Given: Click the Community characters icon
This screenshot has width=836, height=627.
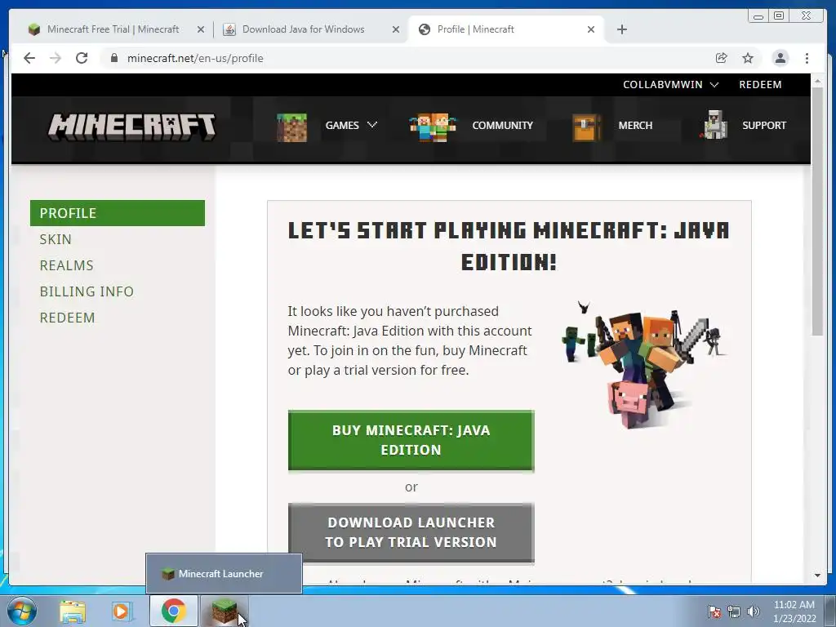Looking at the screenshot, I should (x=433, y=127).
